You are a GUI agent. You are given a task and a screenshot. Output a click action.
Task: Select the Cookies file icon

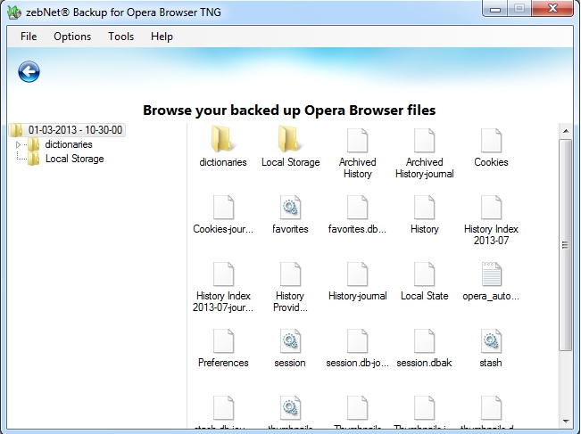click(491, 140)
